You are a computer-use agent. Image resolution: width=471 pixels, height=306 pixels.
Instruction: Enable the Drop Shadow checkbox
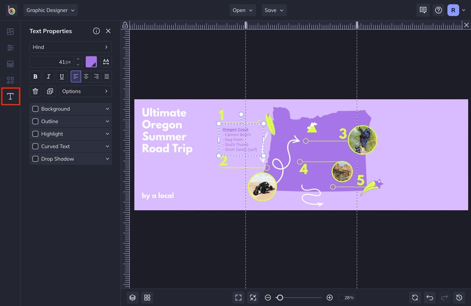35,159
